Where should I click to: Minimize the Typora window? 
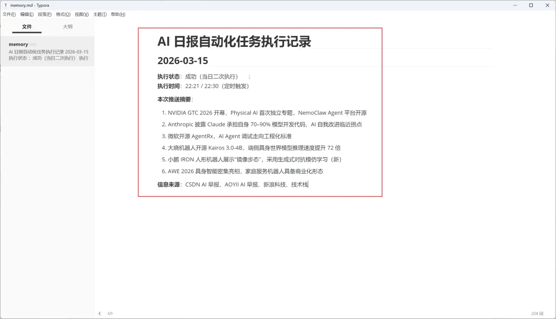coord(515,5)
